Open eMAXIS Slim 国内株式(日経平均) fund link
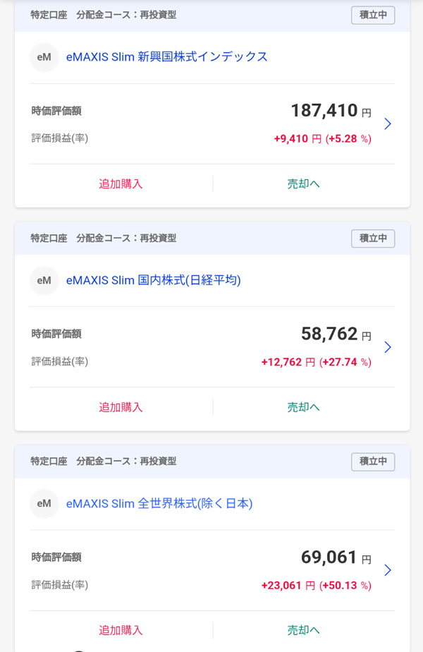 tap(153, 280)
